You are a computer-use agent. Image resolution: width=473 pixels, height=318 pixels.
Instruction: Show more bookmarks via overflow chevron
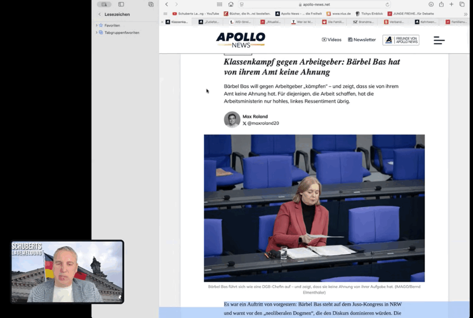[x=465, y=14]
